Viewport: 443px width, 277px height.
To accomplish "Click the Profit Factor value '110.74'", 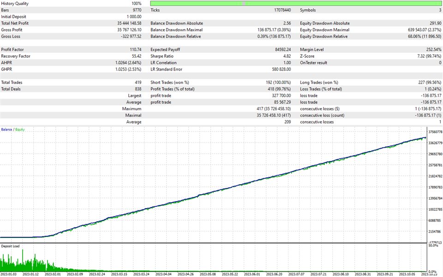I will click(x=136, y=49).
